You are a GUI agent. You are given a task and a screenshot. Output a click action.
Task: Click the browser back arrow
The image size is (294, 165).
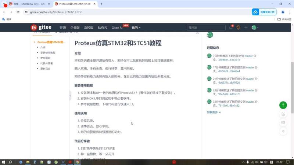click(4, 12)
